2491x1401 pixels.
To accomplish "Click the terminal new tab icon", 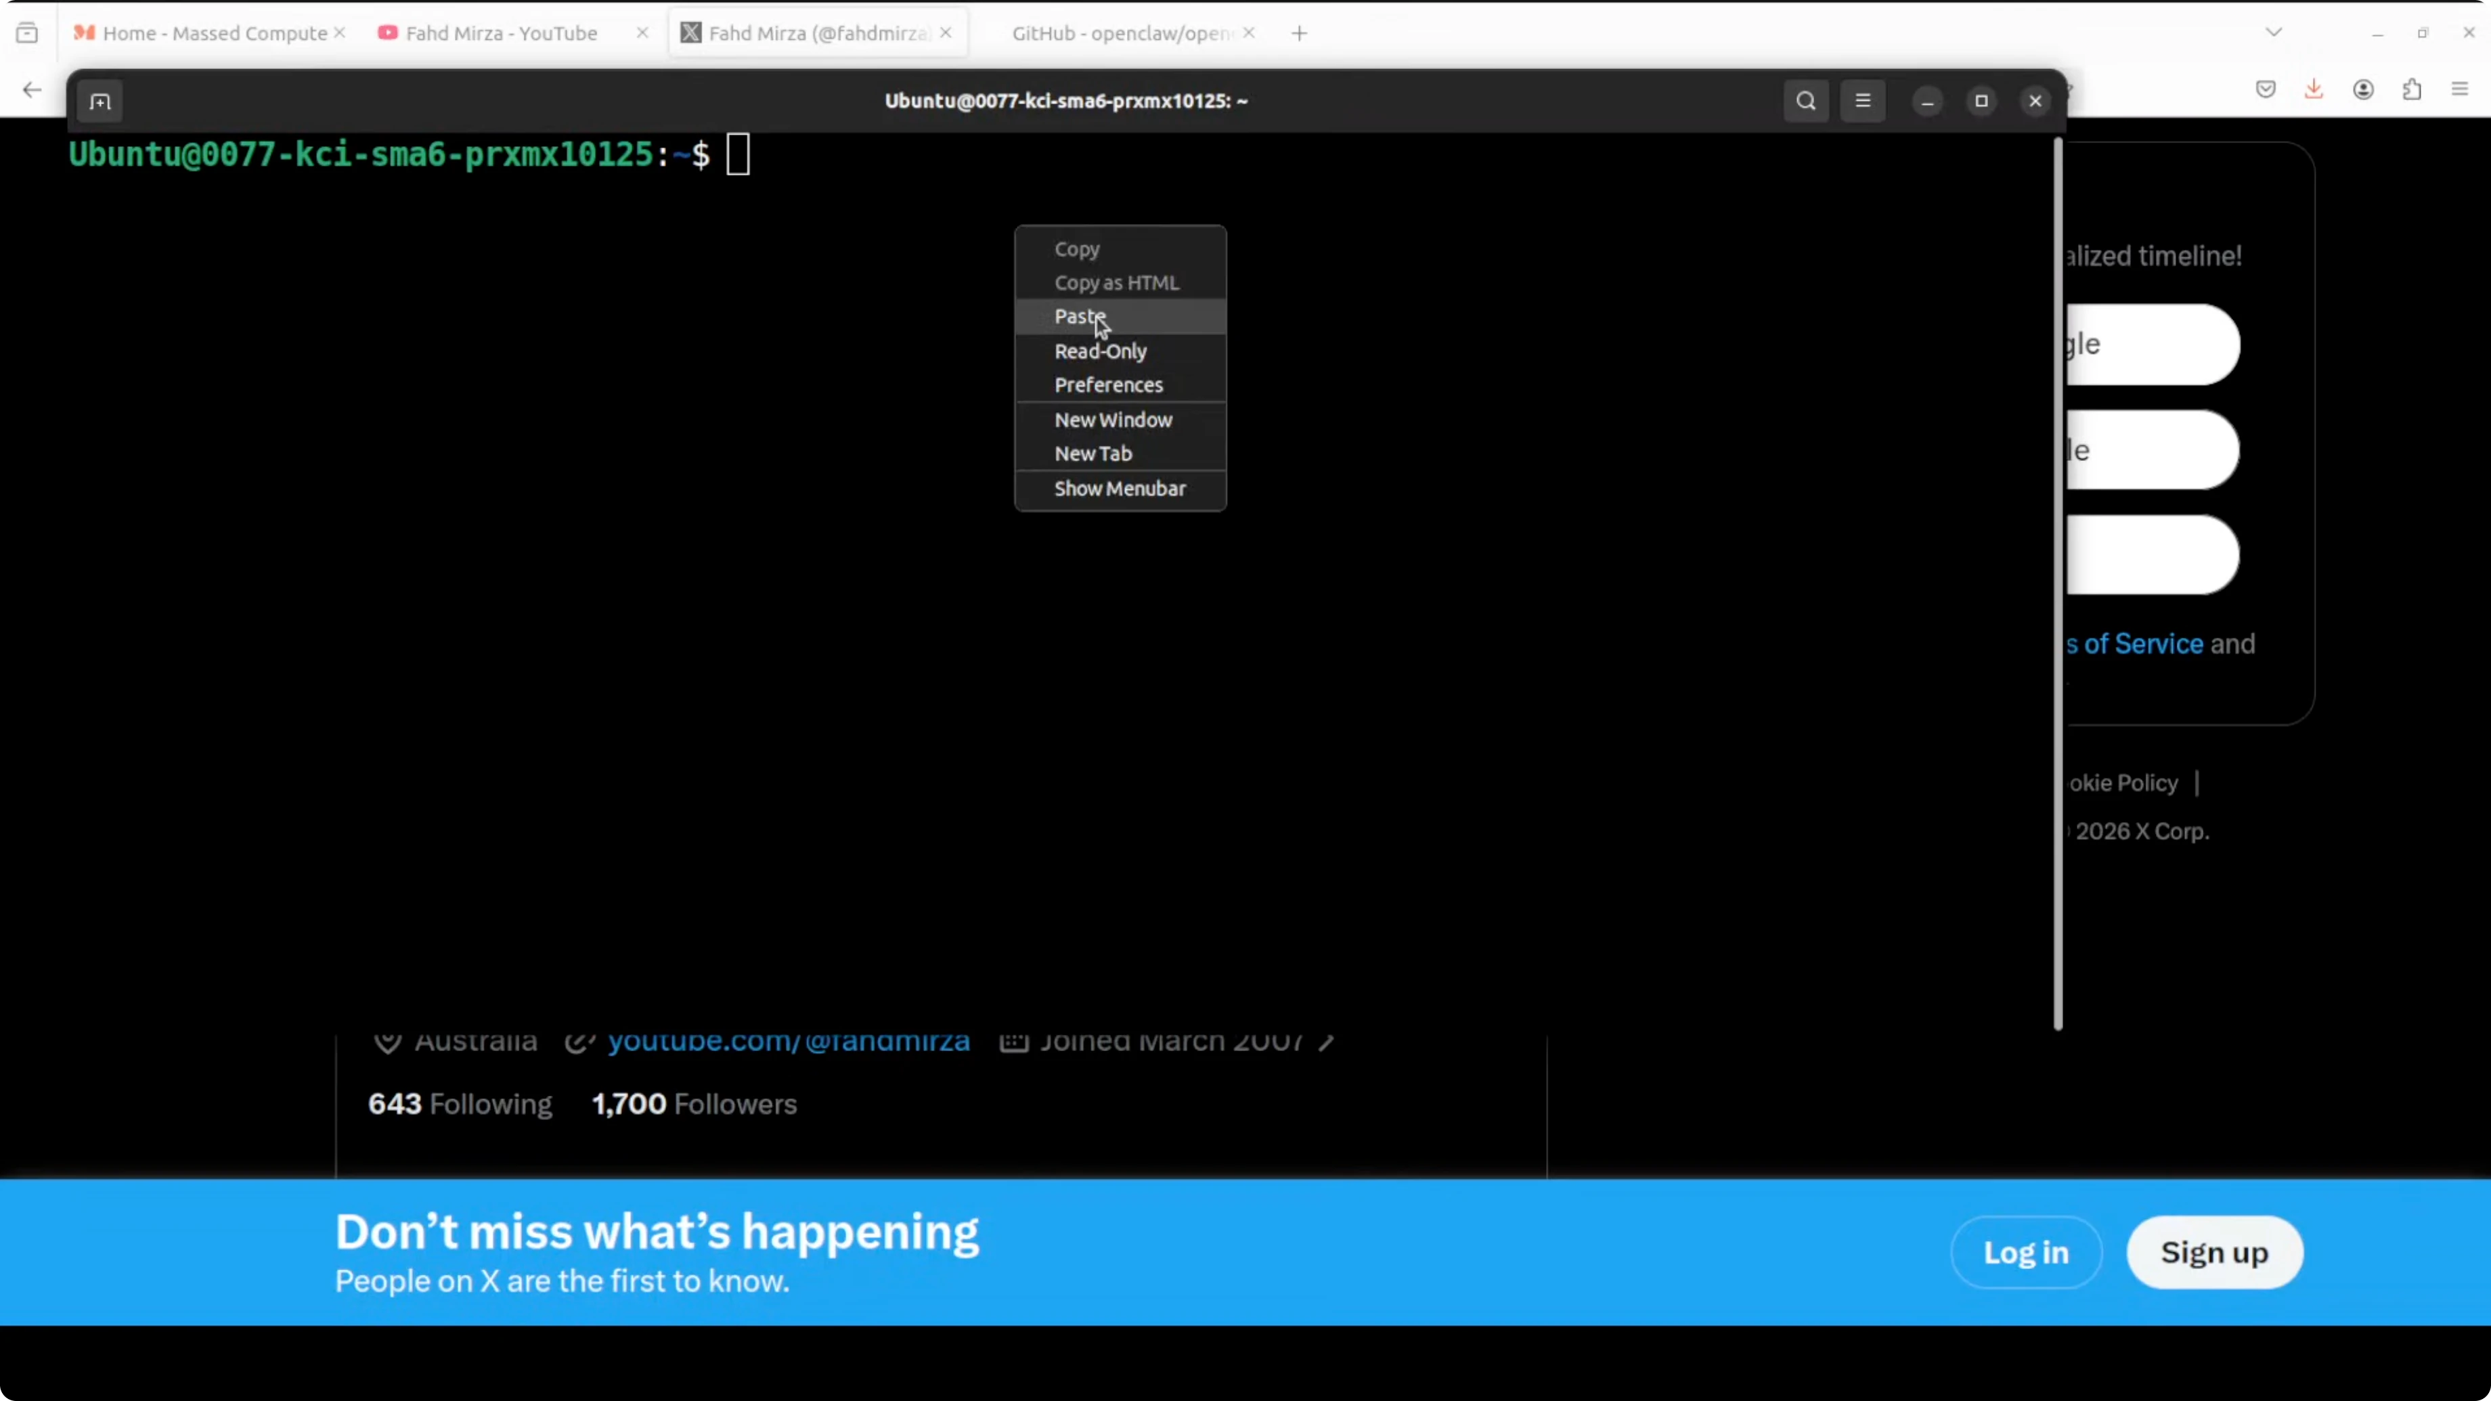I will click(x=100, y=102).
